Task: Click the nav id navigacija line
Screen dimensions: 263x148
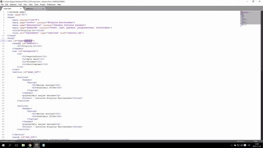Action: (x=25, y=51)
